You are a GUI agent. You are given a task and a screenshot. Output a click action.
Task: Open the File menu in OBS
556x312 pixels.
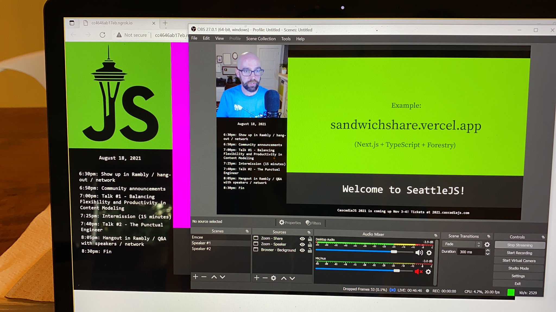(194, 38)
